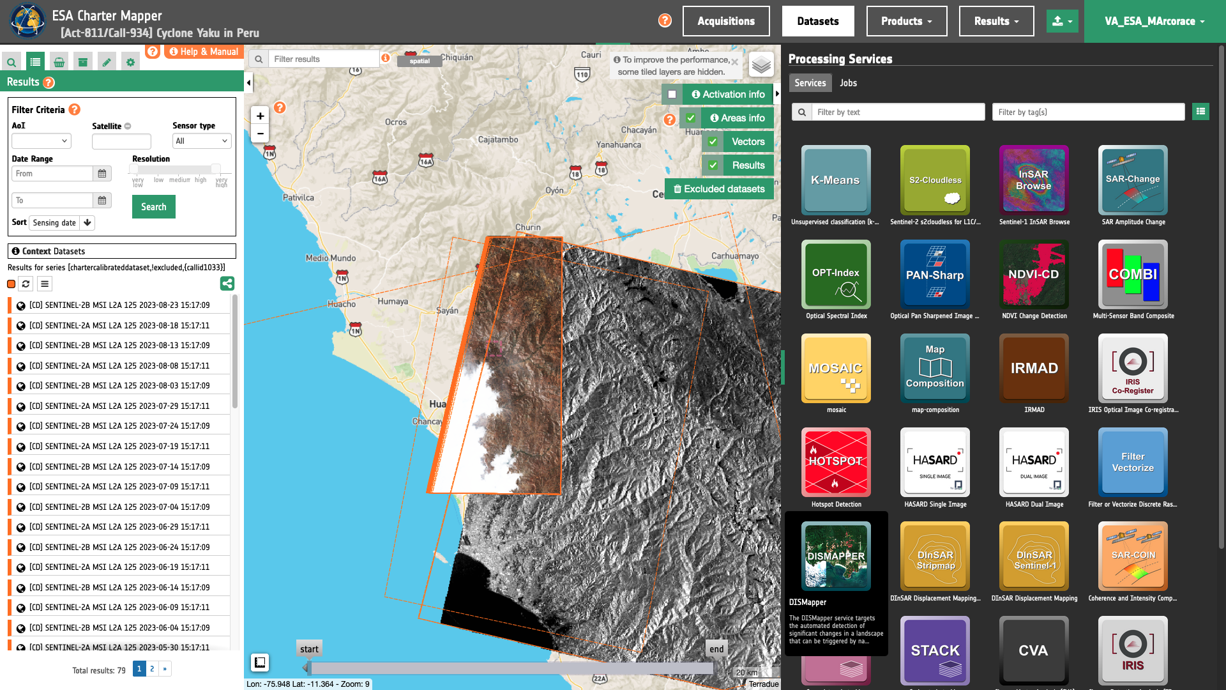The height and width of the screenshot is (690, 1226).
Task: Click the pencil edit tool icon
Action: pos(107,62)
